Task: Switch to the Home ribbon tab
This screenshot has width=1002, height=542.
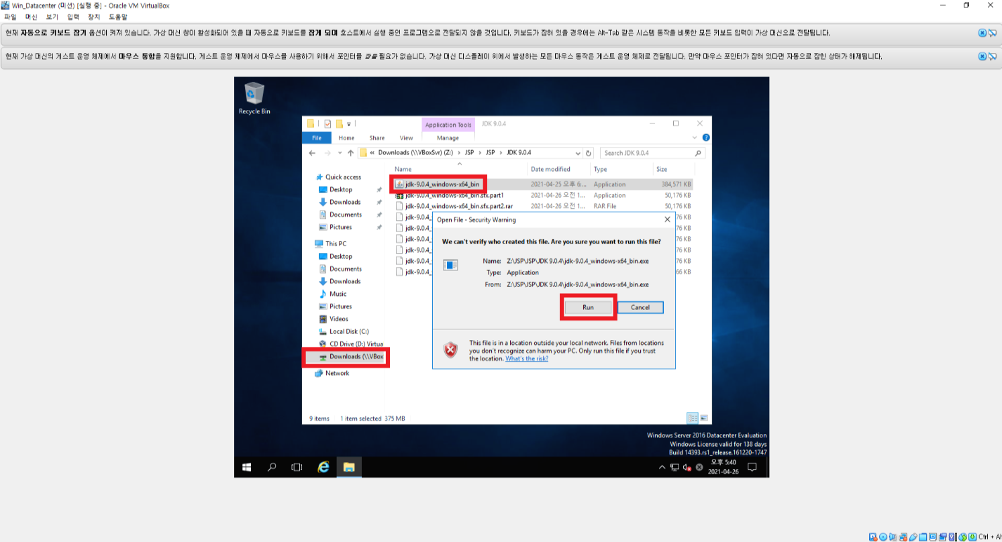Action: 346,138
